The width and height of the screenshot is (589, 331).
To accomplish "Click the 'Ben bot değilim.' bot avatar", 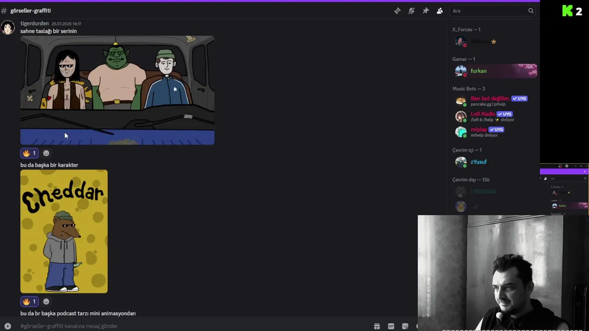I will 461,101.
